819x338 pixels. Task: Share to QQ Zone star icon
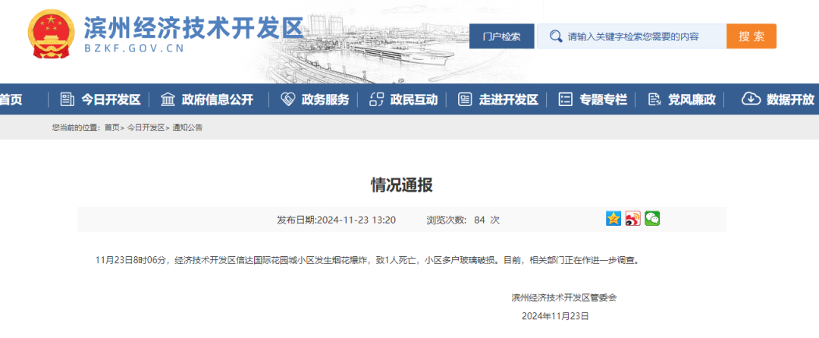(613, 218)
